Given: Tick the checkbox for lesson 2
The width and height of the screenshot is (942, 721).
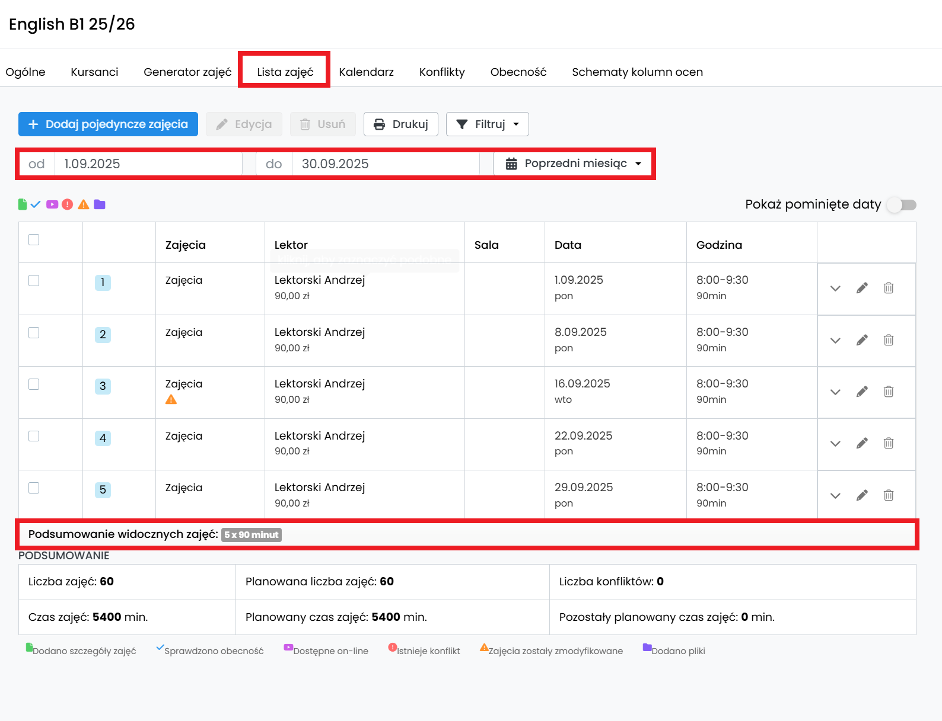Looking at the screenshot, I should coord(34,332).
